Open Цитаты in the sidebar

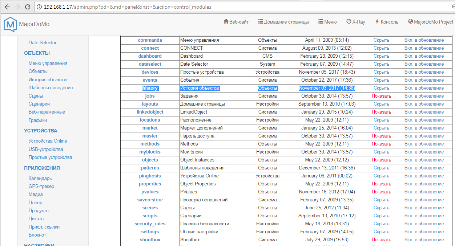tap(37, 218)
